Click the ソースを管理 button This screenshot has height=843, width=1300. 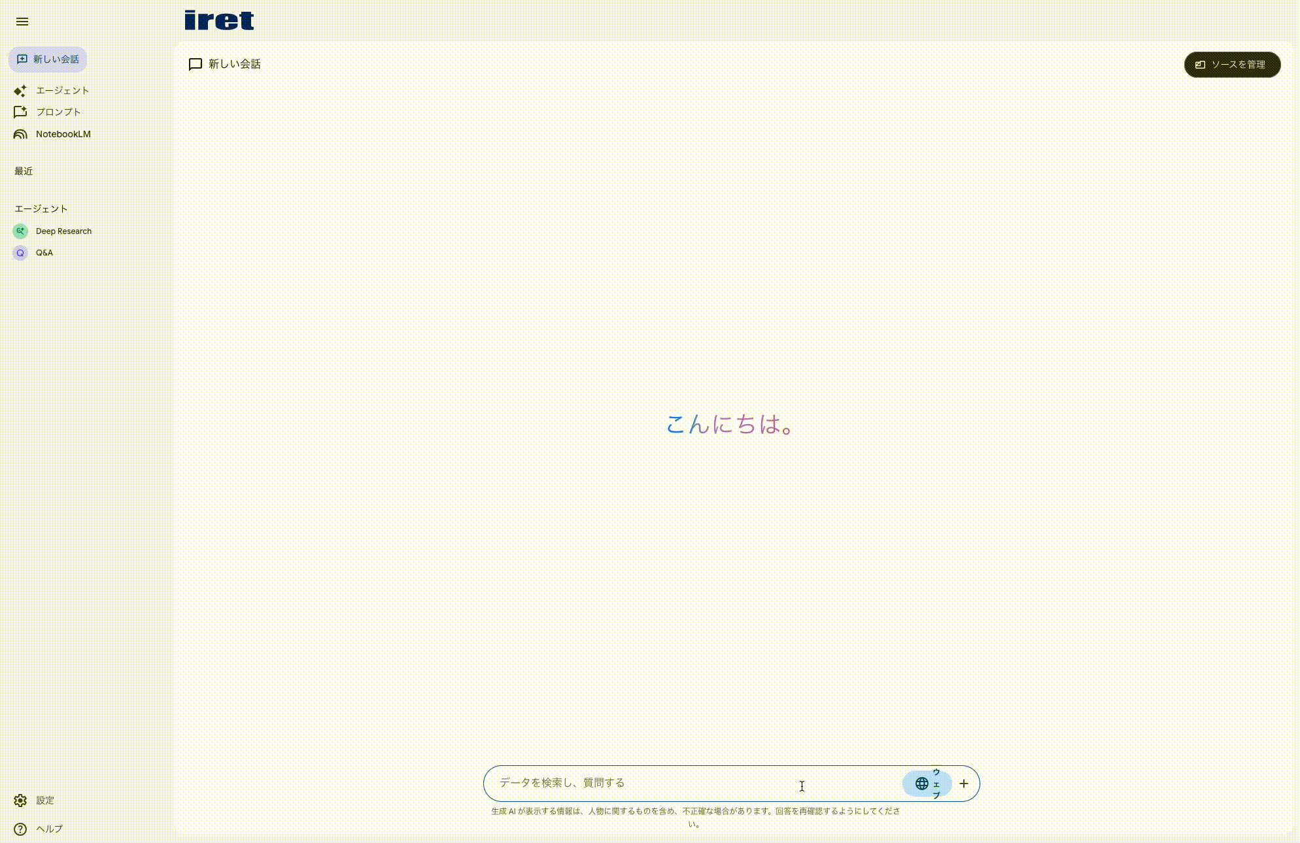pyautogui.click(x=1232, y=65)
